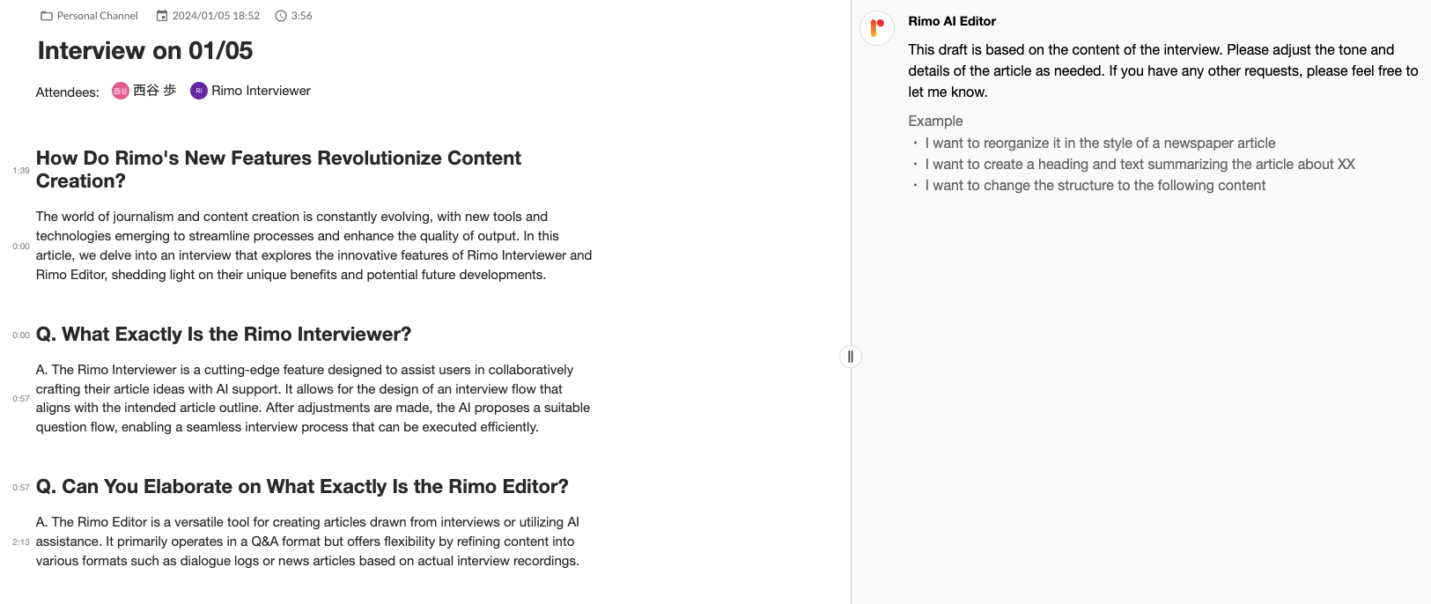Image resolution: width=1431 pixels, height=604 pixels.
Task: Jump to 2:13 timestamp marker
Action: [x=21, y=542]
